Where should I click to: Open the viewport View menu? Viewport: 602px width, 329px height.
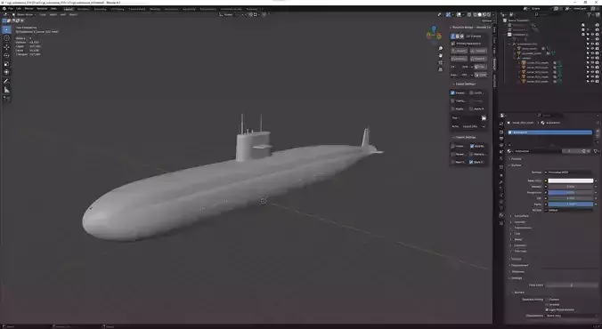43,14
